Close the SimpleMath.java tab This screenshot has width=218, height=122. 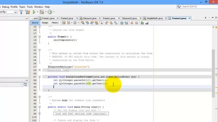pos(166,18)
